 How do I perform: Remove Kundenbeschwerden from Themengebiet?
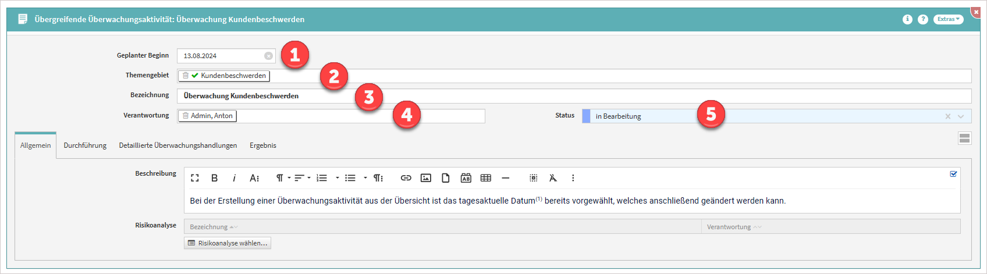pyautogui.click(x=186, y=76)
